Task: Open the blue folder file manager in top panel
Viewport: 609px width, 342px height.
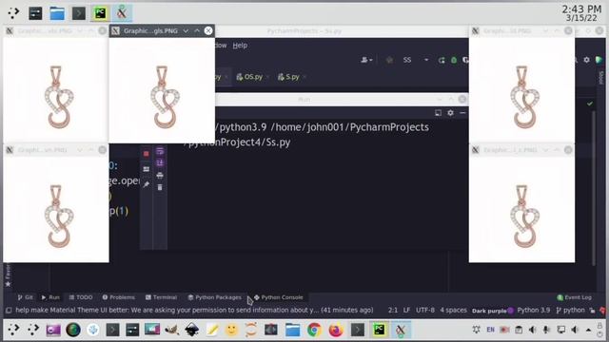Action: [x=57, y=13]
